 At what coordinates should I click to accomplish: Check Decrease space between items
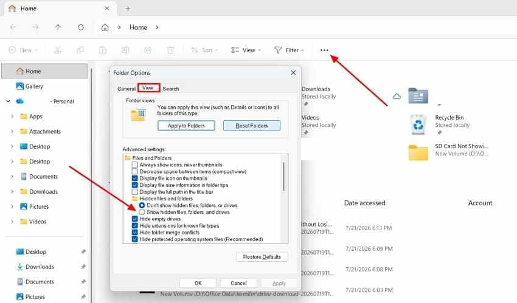tap(135, 171)
